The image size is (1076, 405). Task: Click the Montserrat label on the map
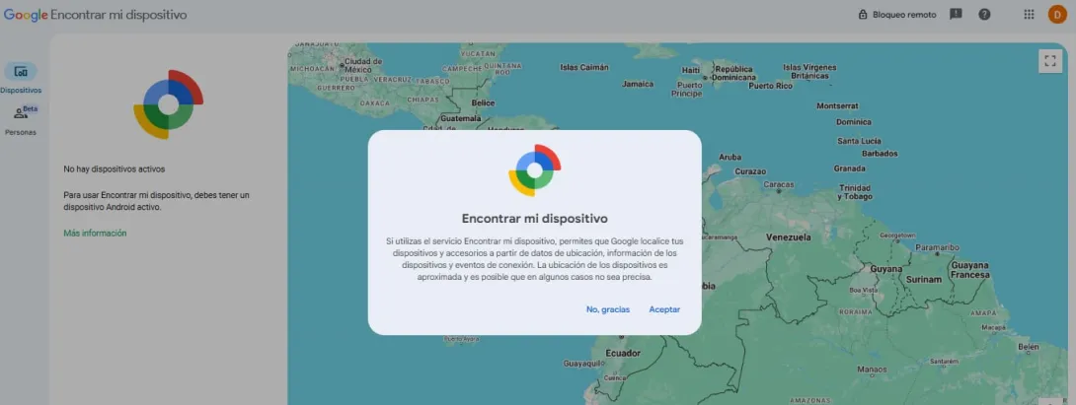click(837, 106)
